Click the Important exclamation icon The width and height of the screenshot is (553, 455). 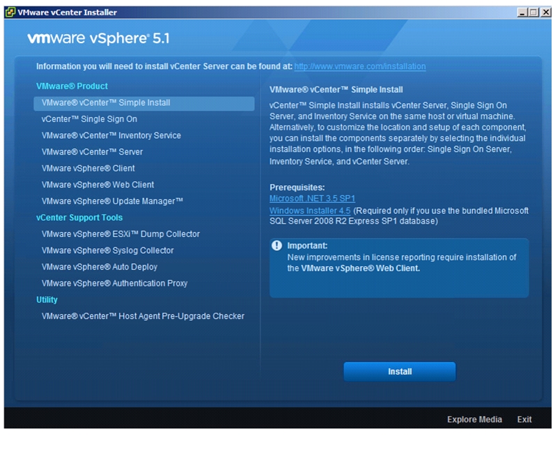[x=277, y=245]
